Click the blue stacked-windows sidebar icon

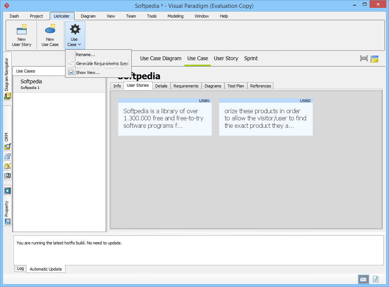tap(7, 156)
